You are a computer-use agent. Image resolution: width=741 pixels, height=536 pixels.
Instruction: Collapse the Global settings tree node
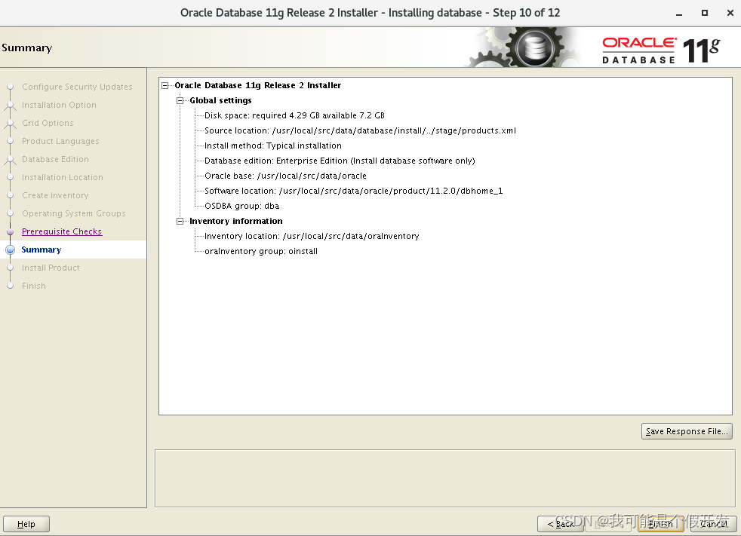point(180,100)
